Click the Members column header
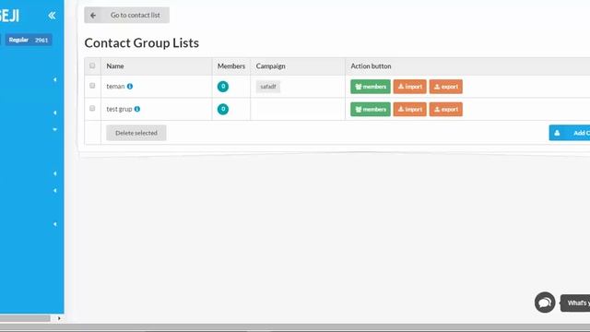 coord(231,65)
